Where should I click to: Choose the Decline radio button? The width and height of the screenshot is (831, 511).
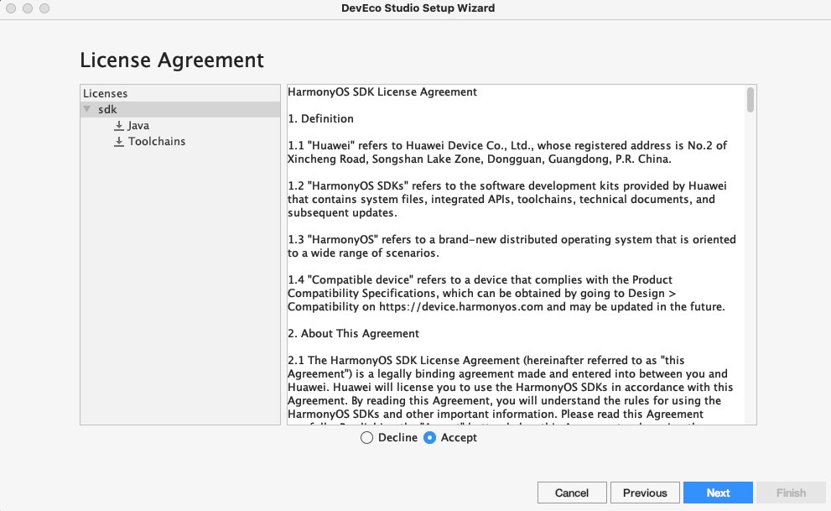(366, 438)
